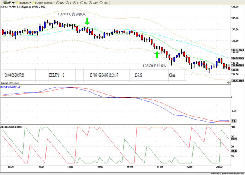Viewport: 245px width, 175px height.
Task: Click the 134.723765 lower band value marker
Action: [x=238, y=81]
